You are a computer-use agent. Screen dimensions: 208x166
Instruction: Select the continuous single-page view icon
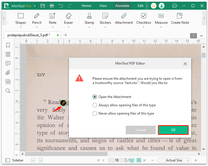[x=131, y=160]
